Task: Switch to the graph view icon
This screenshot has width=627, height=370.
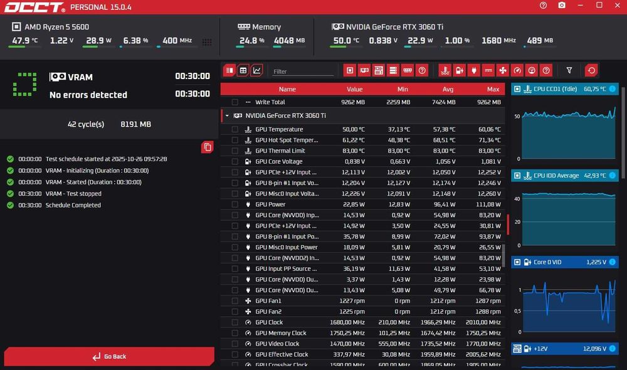Action: coord(256,70)
